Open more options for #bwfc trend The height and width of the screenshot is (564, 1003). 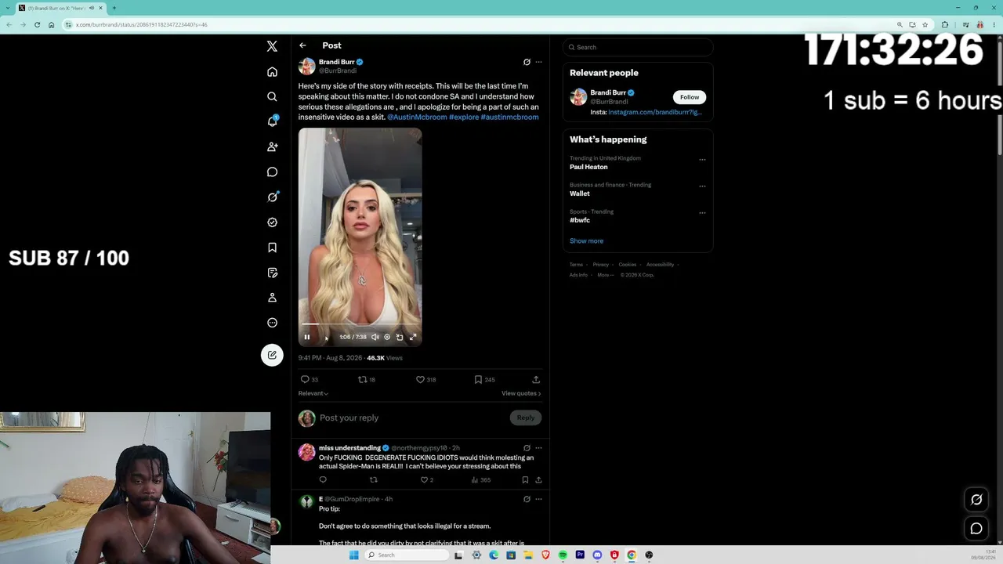point(702,212)
